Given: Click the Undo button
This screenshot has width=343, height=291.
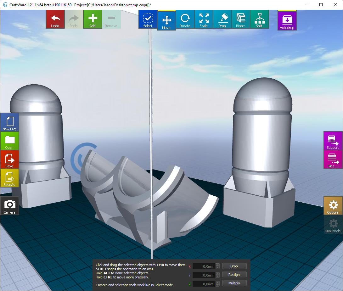Looking at the screenshot, I should point(55,19).
